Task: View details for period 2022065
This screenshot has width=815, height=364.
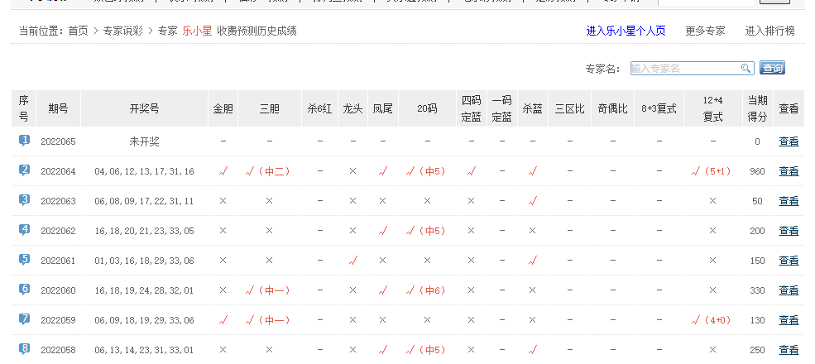Action: 789,141
